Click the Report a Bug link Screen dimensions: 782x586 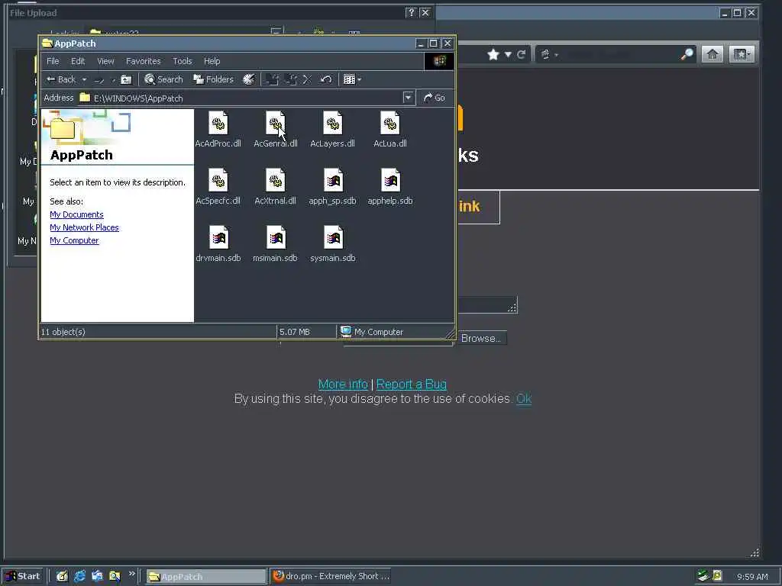[412, 385]
